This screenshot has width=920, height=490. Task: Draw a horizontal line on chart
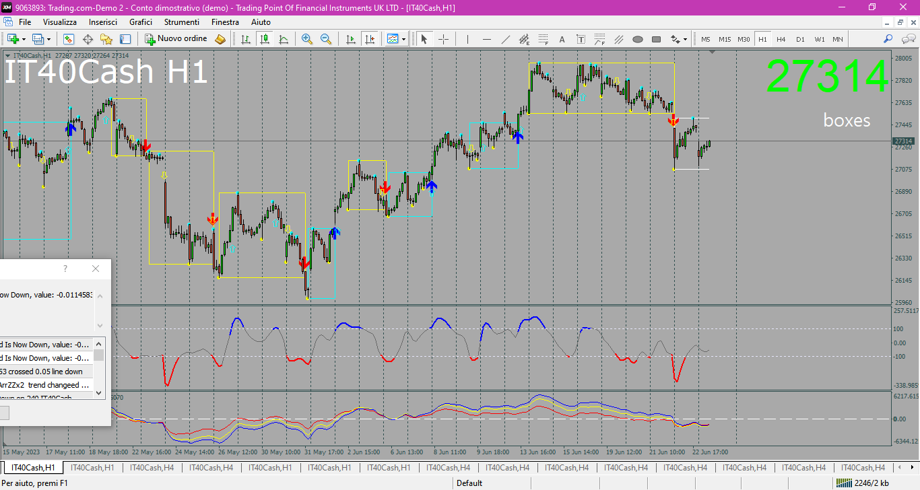point(487,39)
